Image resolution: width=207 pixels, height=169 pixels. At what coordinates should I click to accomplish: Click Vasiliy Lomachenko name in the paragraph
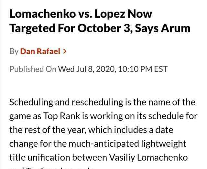point(148,157)
